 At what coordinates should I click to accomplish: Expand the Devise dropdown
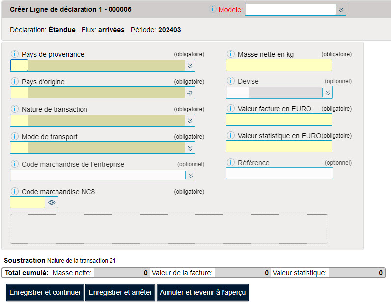tap(328, 93)
